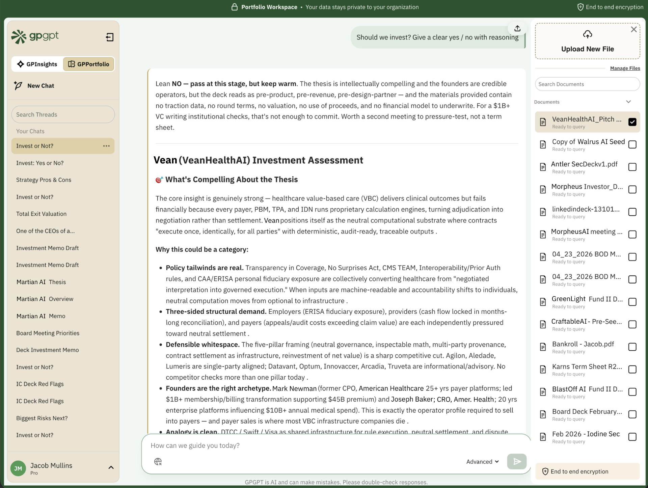The height and width of the screenshot is (488, 648).
Task: Click the document icon for VeanHealthAI_Pitch
Action: tap(543, 122)
